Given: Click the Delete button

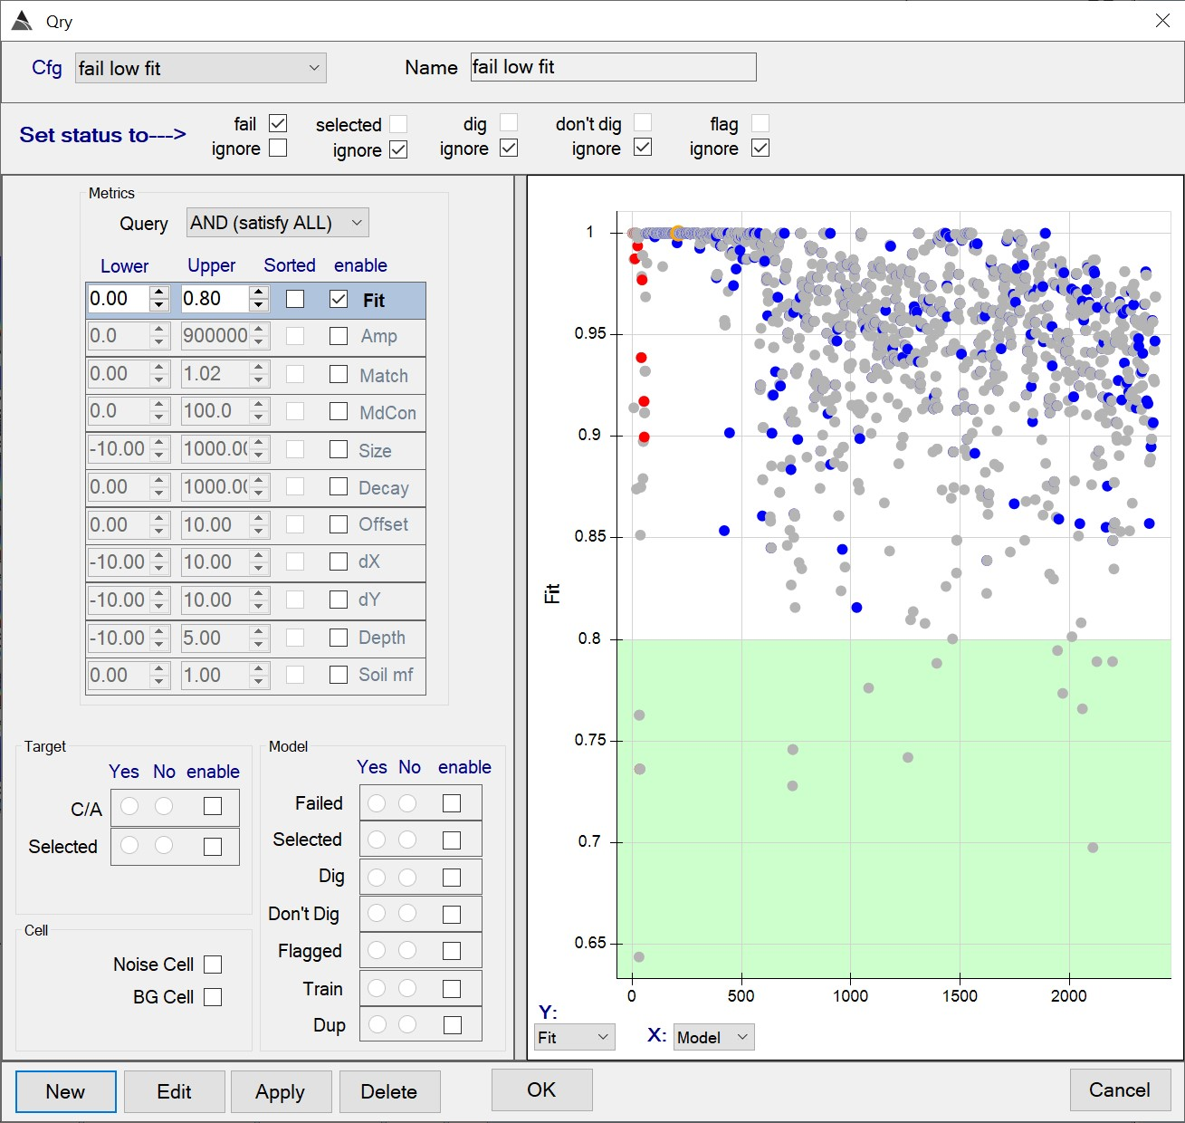Looking at the screenshot, I should point(389,1091).
